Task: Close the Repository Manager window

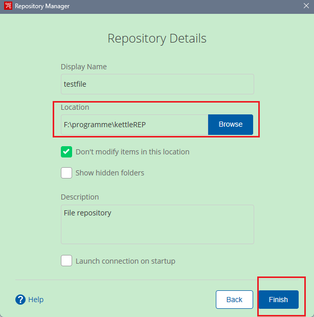Action: click(306, 6)
